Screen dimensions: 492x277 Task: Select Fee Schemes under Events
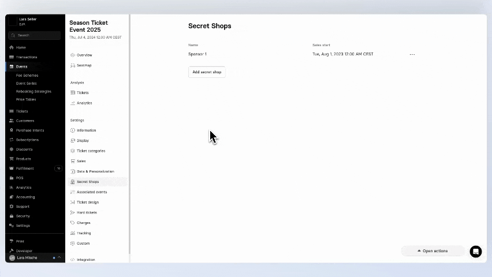point(27,75)
